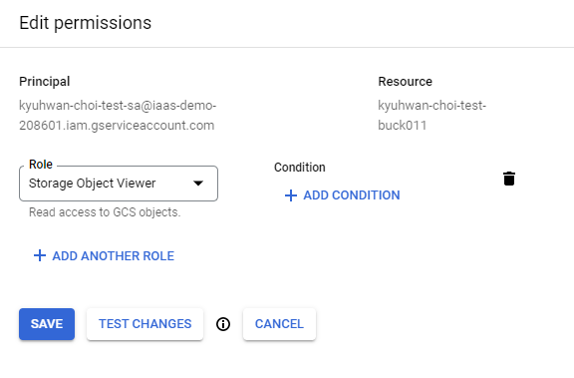Click the ADD CONDITION text link
This screenshot has height=378, width=574.
coord(352,195)
